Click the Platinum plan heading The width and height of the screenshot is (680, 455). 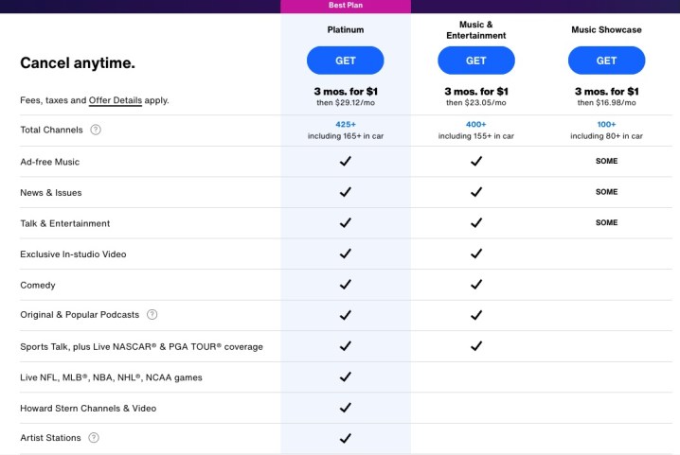pos(345,29)
